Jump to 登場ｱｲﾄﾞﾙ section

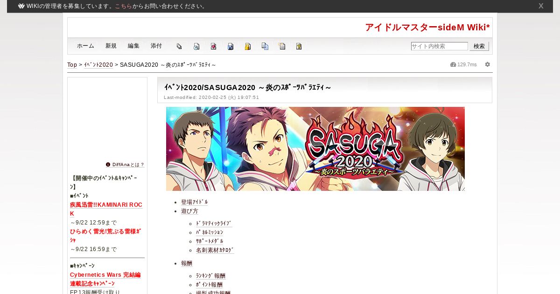click(195, 202)
